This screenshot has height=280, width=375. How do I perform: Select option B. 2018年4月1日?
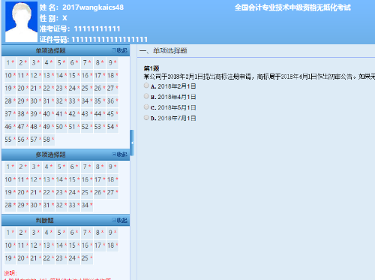146,96
